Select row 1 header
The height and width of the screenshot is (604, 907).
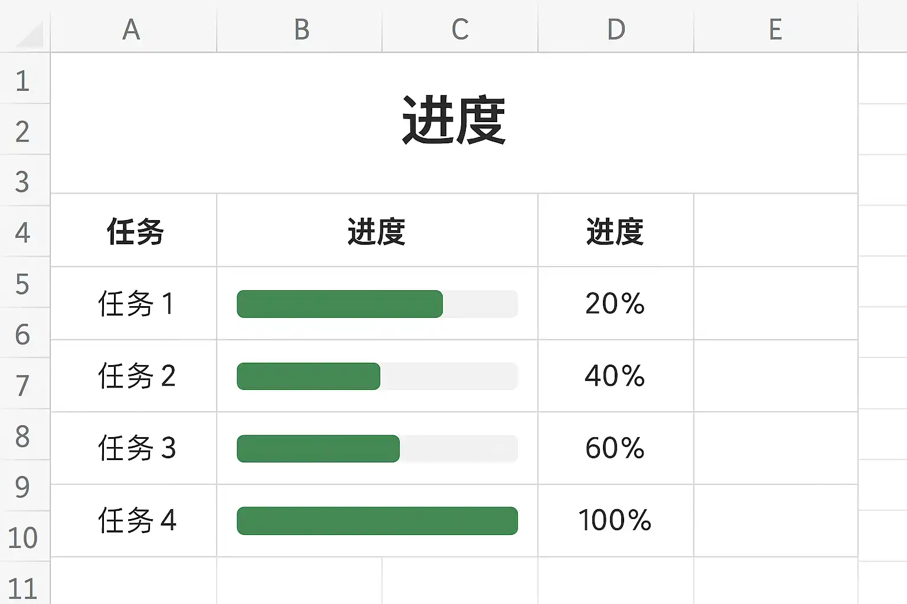[x=22, y=81]
